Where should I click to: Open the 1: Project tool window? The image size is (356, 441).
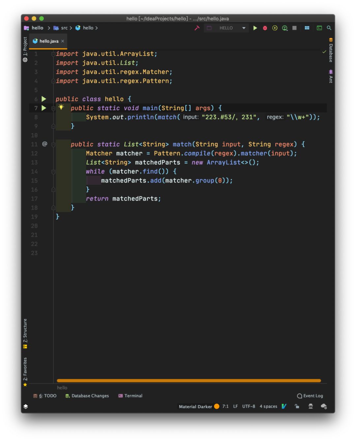coord(25,49)
